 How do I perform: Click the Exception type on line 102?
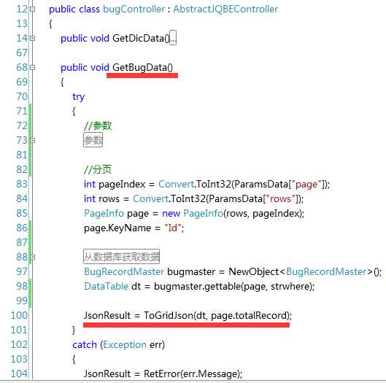(x=125, y=344)
